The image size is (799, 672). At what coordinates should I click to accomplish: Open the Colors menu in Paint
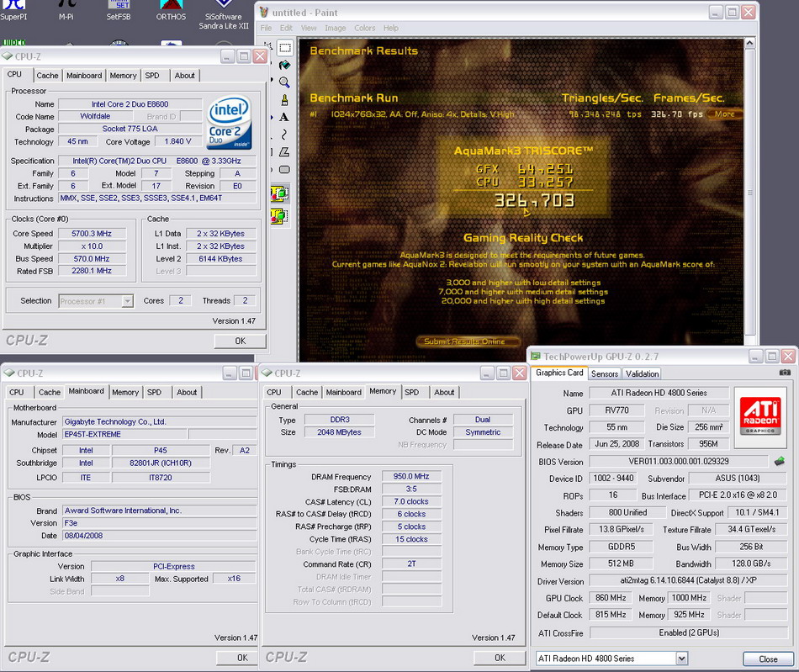pos(365,28)
